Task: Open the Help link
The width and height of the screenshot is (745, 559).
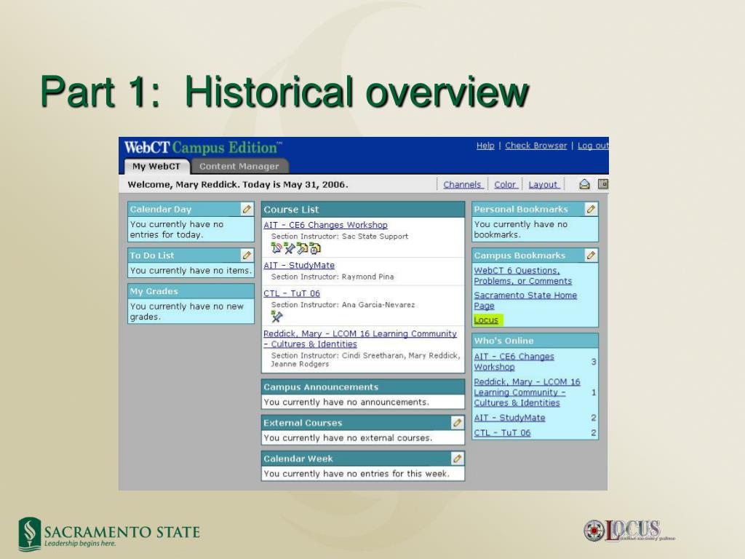Action: click(x=485, y=146)
